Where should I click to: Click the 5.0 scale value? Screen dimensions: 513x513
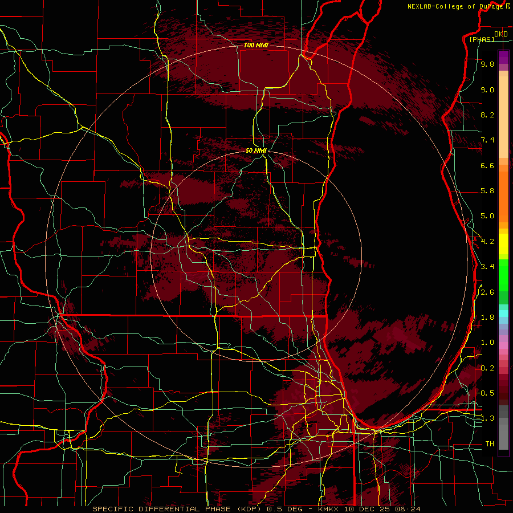tap(487, 216)
